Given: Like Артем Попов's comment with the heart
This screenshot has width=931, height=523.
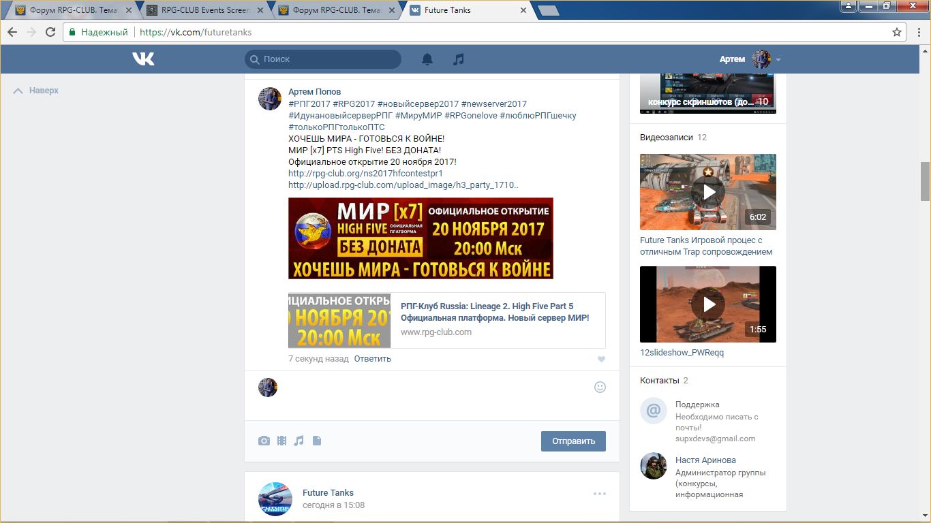Looking at the screenshot, I should click(601, 360).
